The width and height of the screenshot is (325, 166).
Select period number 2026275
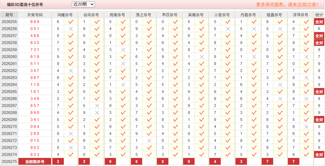pos(9,162)
